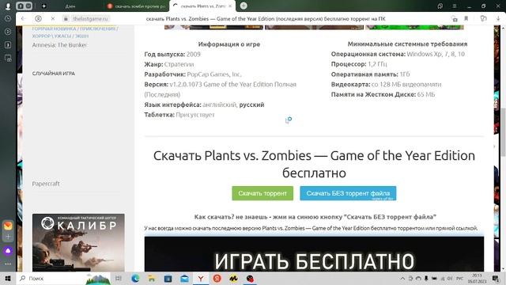Click the green Скачать торрент button
The height and width of the screenshot is (285, 506).
pyautogui.click(x=262, y=193)
